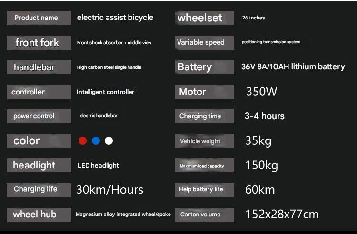Select the "front fork" label box
Viewport: 357px width, 234px height.
click(x=39, y=43)
